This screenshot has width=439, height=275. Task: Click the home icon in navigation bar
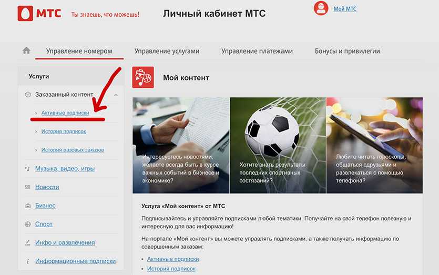26,50
